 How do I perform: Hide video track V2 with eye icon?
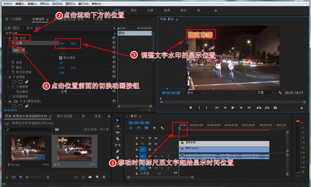click(156, 144)
